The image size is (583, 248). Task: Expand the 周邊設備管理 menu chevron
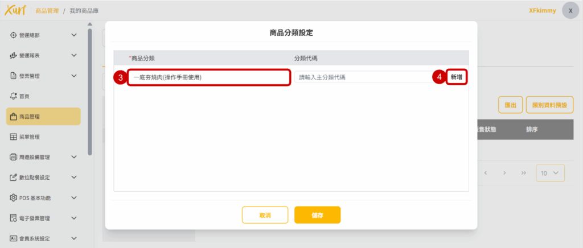point(74,157)
